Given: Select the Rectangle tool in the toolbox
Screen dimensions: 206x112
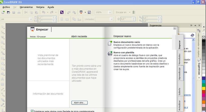Looking at the screenshot, I should [3, 58].
